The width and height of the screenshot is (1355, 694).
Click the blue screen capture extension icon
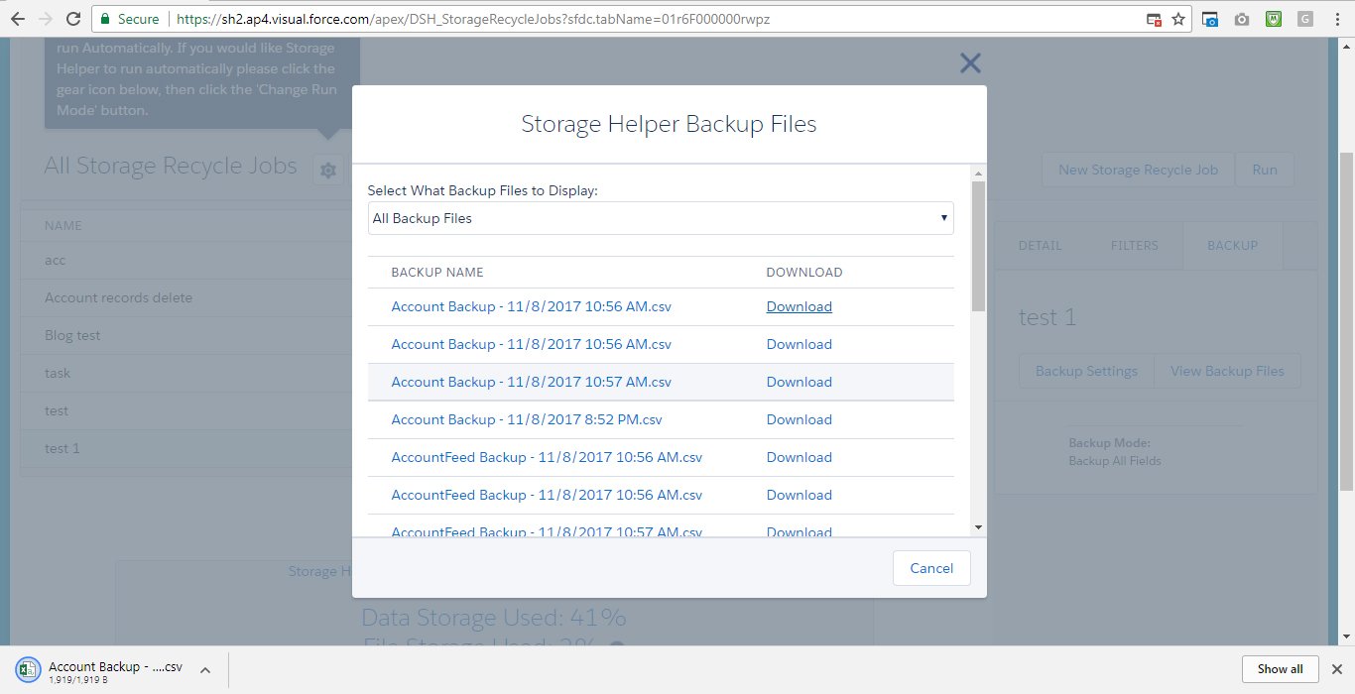[x=1210, y=19]
